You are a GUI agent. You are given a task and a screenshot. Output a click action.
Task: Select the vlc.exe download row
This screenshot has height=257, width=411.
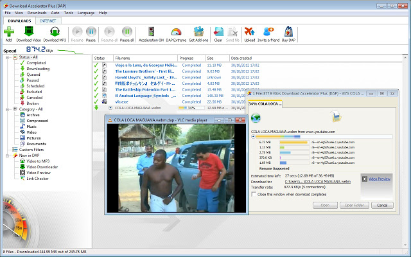coord(122,102)
